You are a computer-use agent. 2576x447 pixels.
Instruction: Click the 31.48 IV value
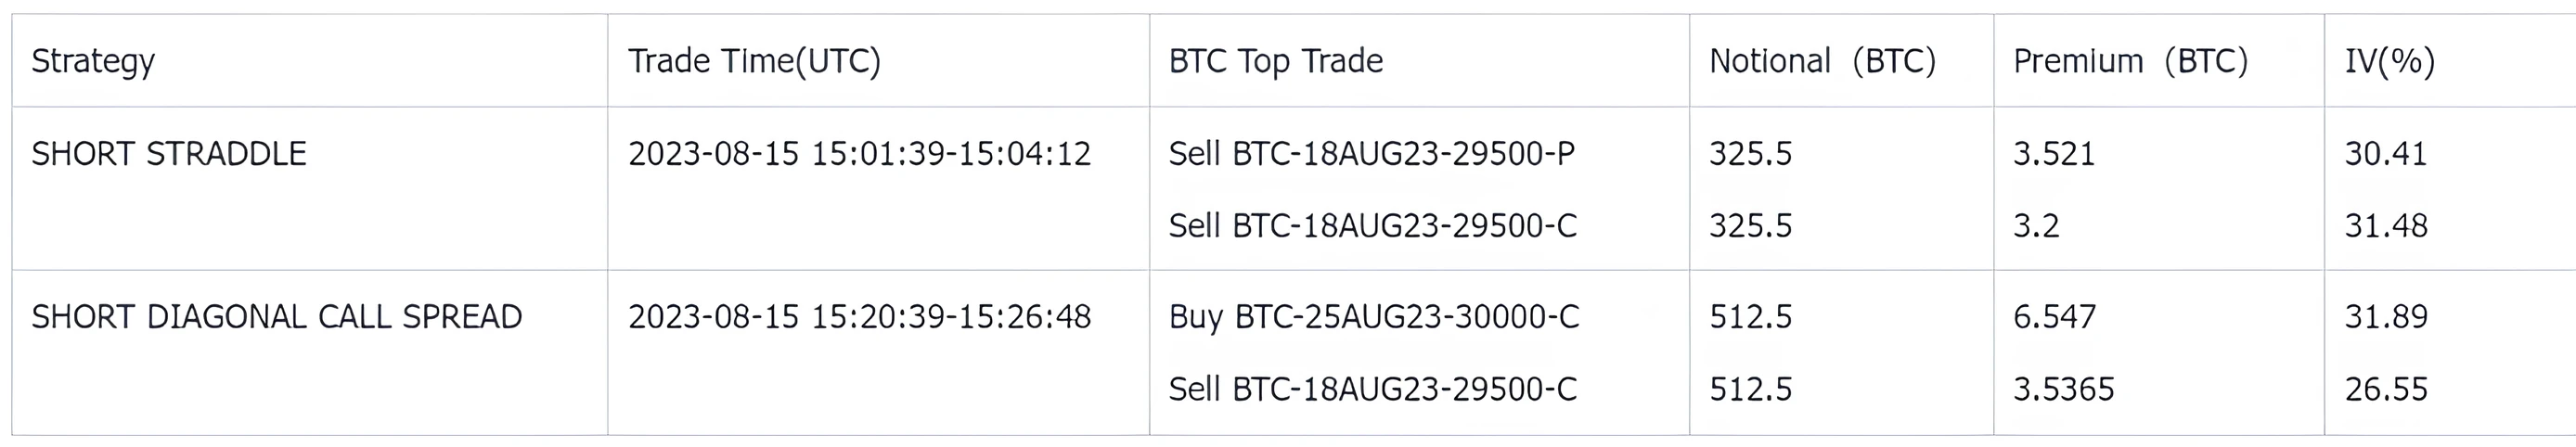pyautogui.click(x=2386, y=226)
